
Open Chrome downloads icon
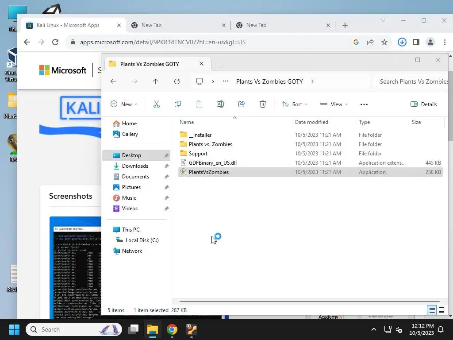coord(402,42)
